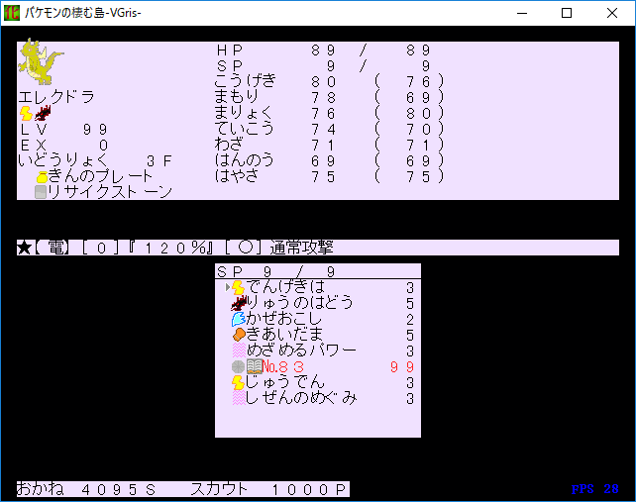Click the star icon in the move description bar
The width and height of the screenshot is (636, 502).
tap(24, 248)
